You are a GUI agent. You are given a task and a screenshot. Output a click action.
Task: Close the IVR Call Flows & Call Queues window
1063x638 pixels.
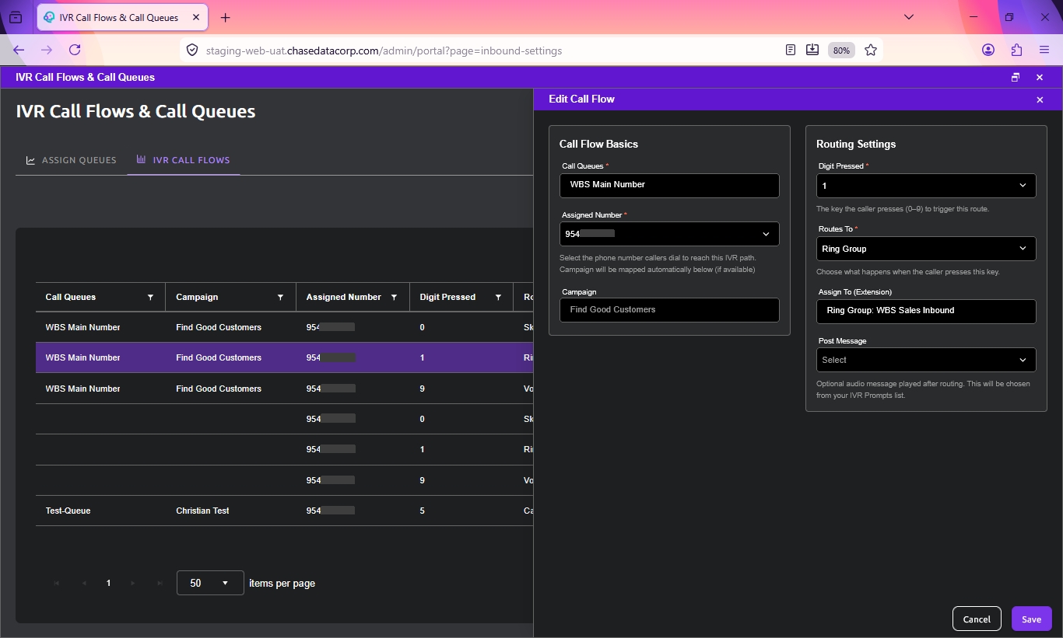pos(1040,77)
